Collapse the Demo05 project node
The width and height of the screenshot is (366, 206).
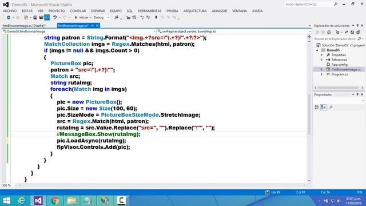click(x=317, y=50)
